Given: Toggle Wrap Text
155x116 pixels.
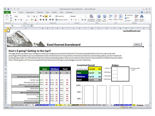Looking at the screenshot, I should (60, 16).
